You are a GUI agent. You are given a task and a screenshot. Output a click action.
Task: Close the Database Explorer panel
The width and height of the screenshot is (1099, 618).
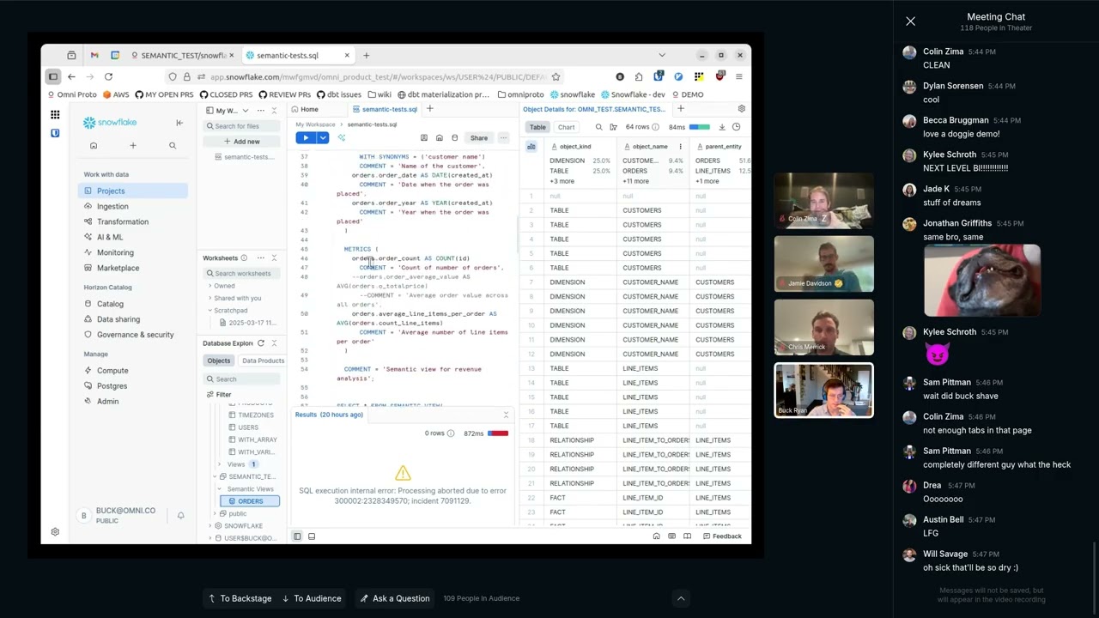pos(274,343)
